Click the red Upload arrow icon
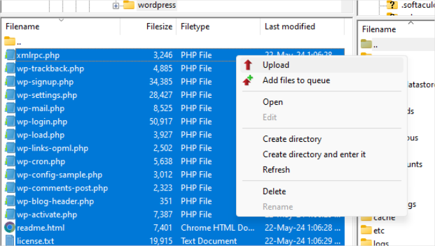This screenshot has height=246, width=435. click(248, 65)
